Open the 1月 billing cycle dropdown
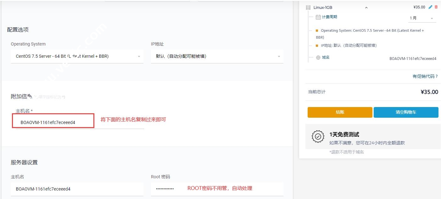This screenshot has height=199, width=441. coord(421,18)
